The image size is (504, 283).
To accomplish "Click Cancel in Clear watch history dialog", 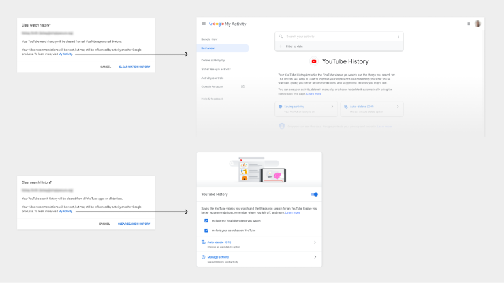I will [106, 67].
